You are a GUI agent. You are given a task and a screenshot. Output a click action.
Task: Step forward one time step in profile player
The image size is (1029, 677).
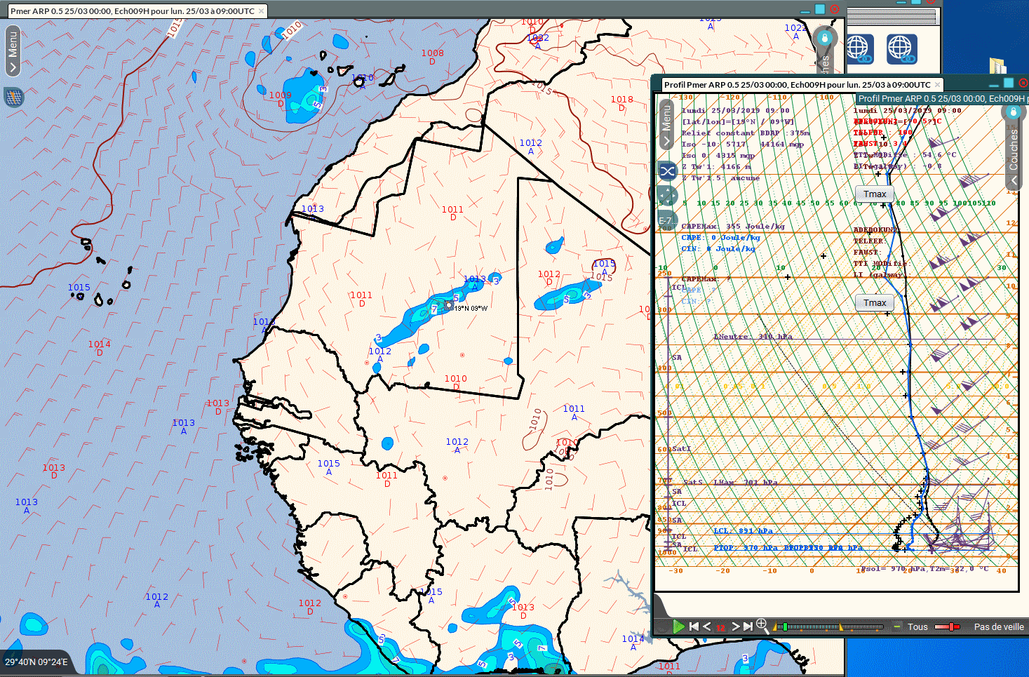[x=736, y=626]
